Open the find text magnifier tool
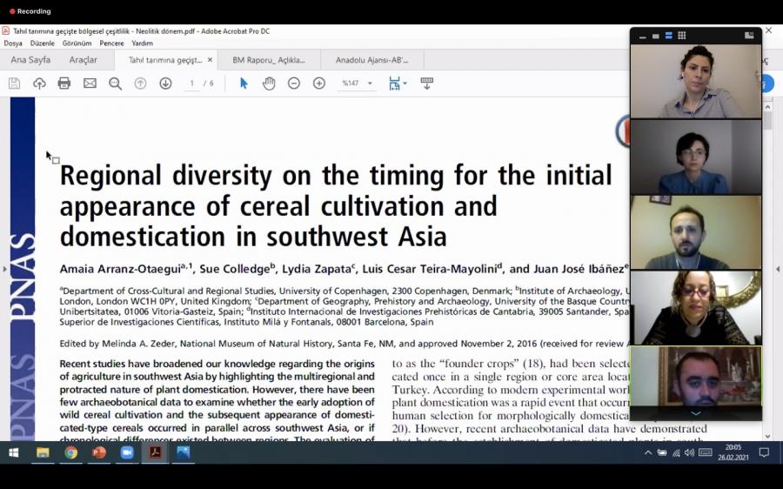 [x=115, y=84]
